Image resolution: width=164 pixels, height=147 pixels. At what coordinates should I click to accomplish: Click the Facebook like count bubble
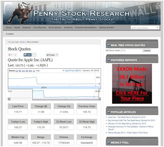(x=34, y=55)
